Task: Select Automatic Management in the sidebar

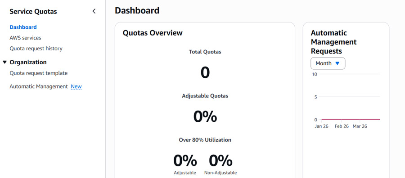Action: pos(39,86)
